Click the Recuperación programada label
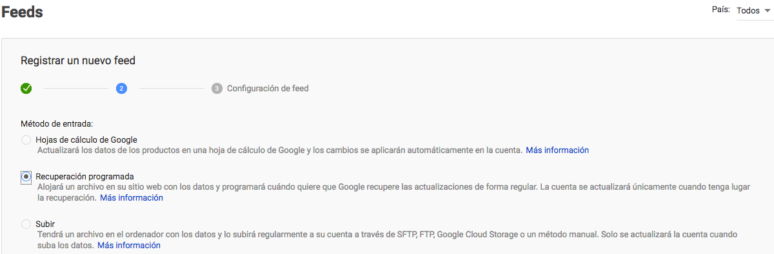The image size is (774, 254). click(84, 176)
